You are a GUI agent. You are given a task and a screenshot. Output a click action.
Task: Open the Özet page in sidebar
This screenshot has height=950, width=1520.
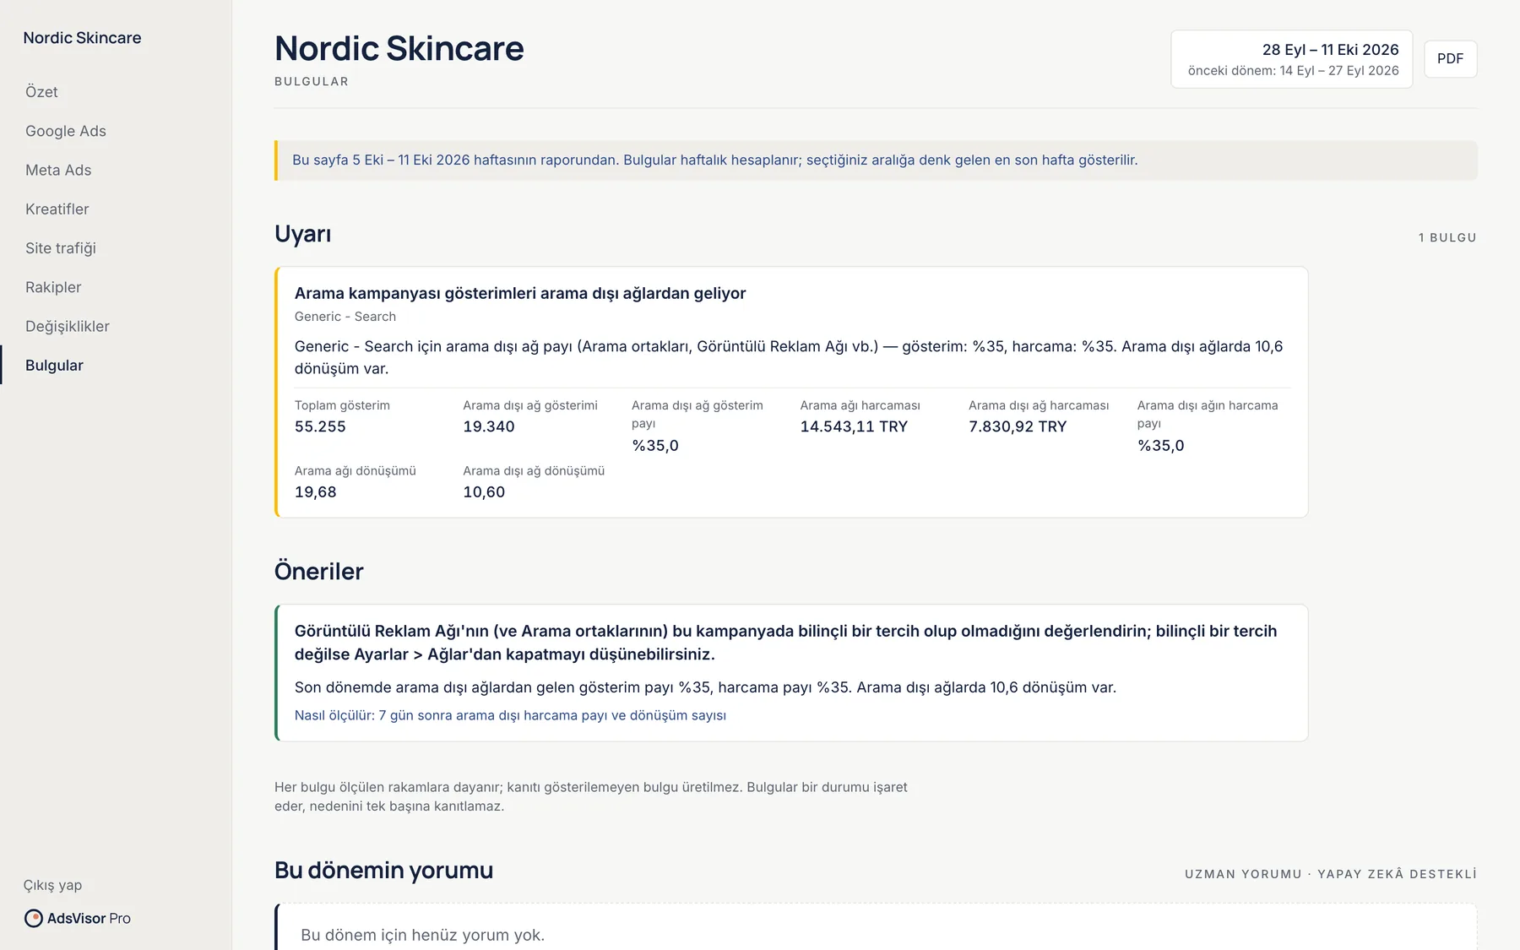pyautogui.click(x=41, y=92)
